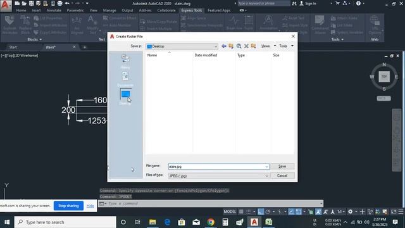Toggle MODEL space button in status bar
The image size is (405, 228).
230,212
